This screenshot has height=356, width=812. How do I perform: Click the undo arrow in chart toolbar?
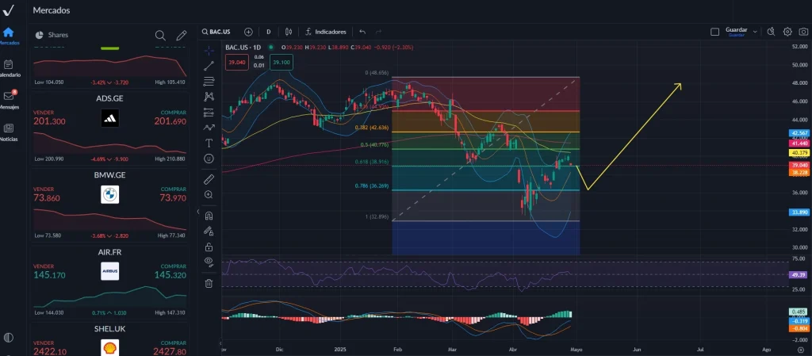(x=362, y=32)
